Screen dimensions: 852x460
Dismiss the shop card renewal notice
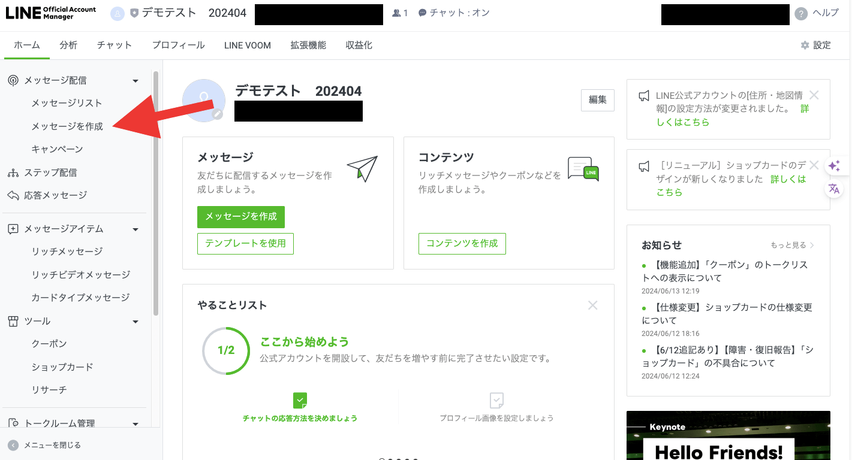[x=814, y=165]
